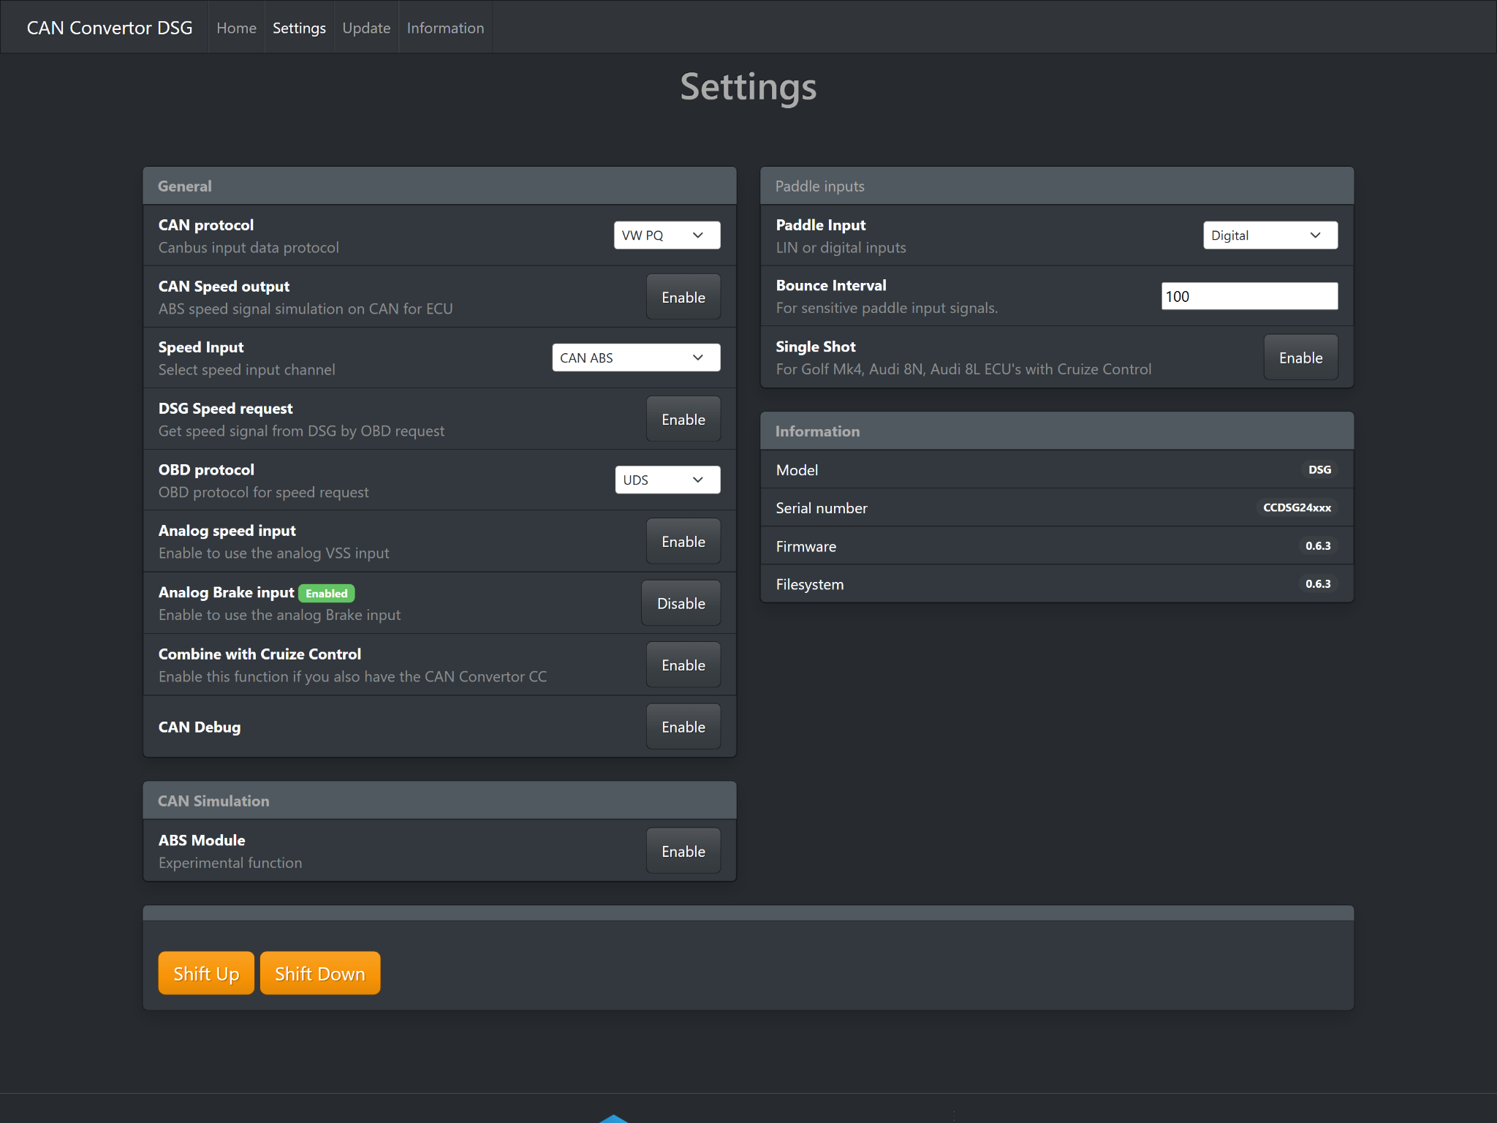Click the Serial number row label
This screenshot has width=1497, height=1123.
pos(822,508)
